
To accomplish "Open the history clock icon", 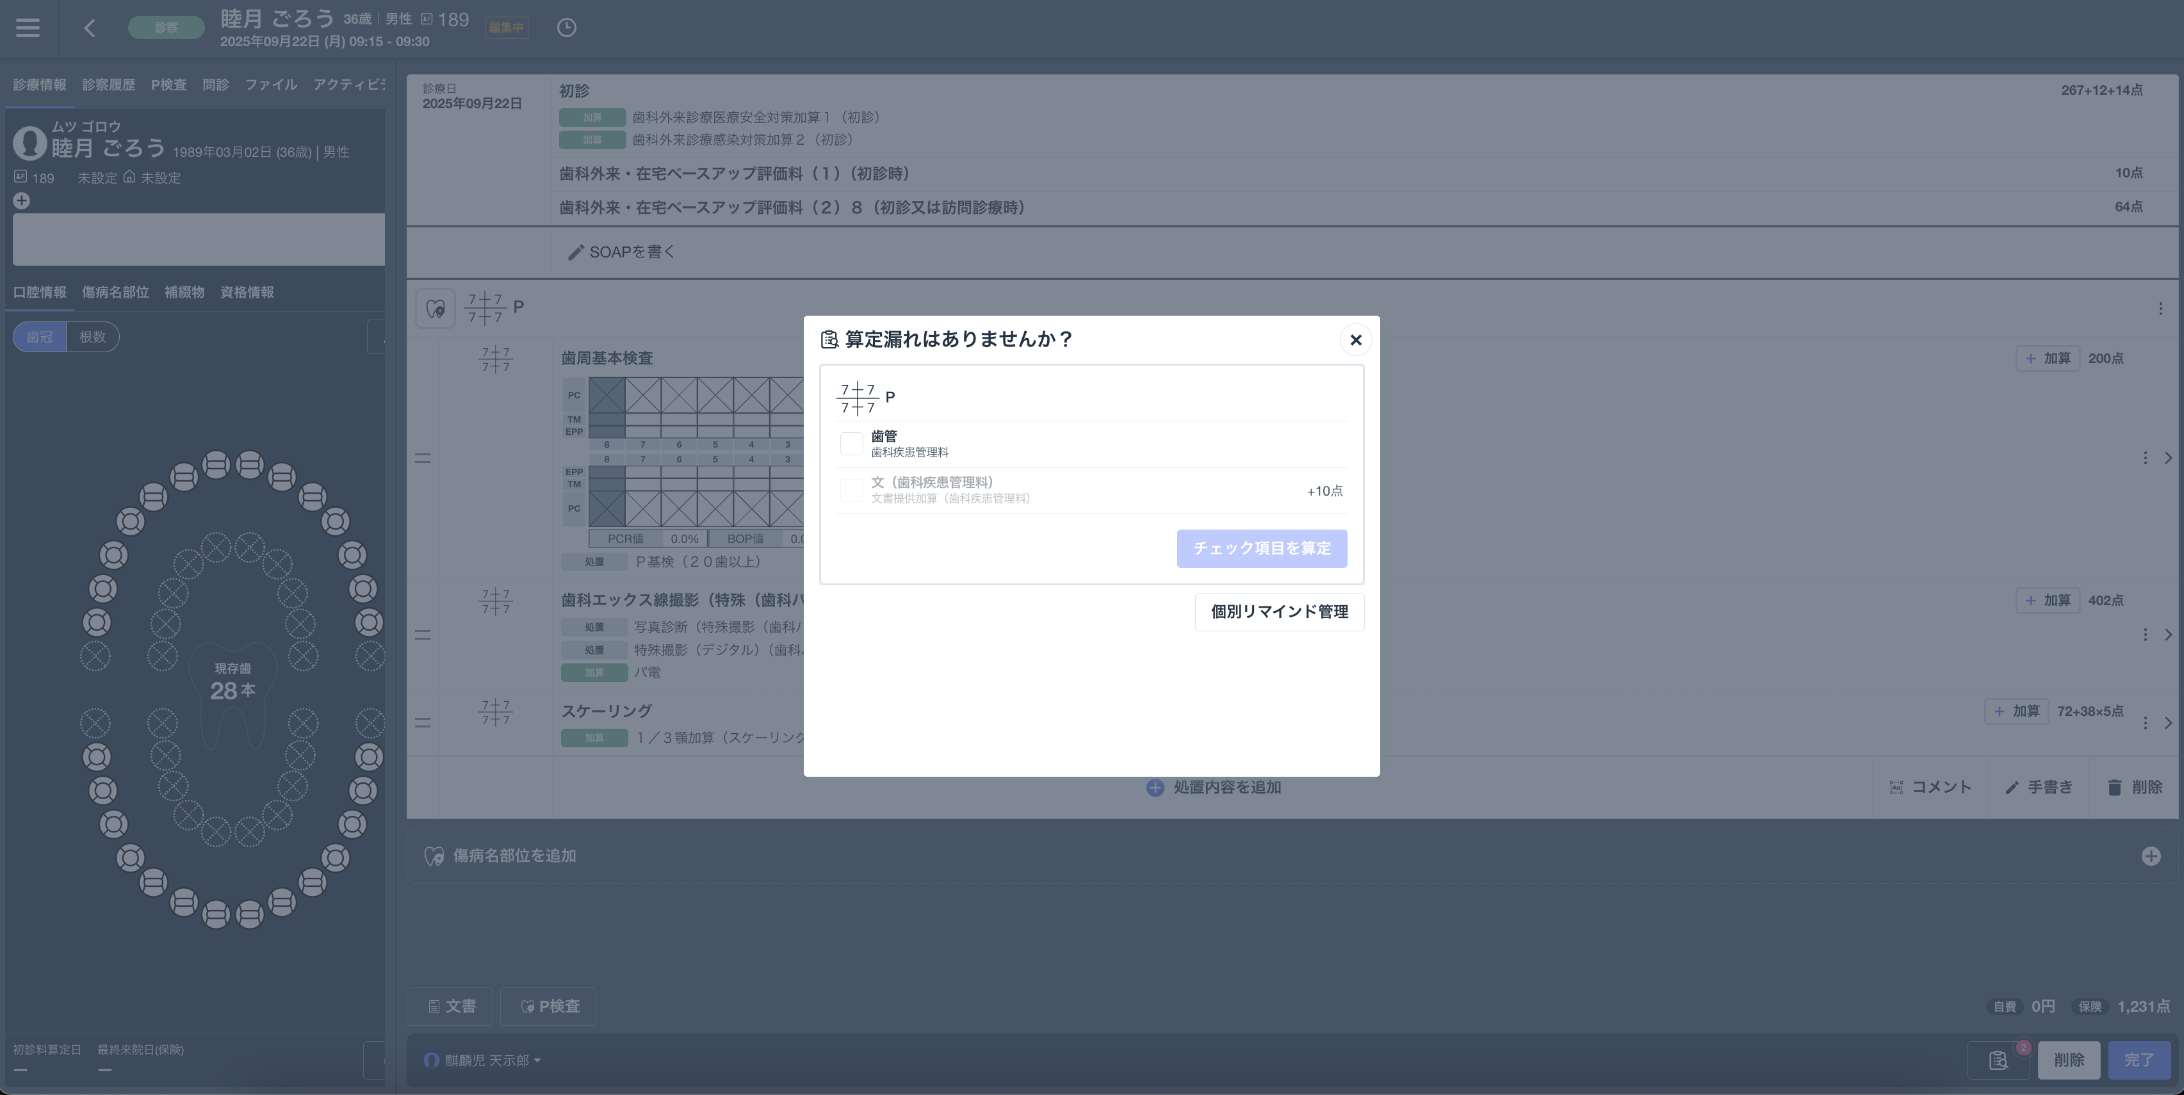I will (566, 28).
